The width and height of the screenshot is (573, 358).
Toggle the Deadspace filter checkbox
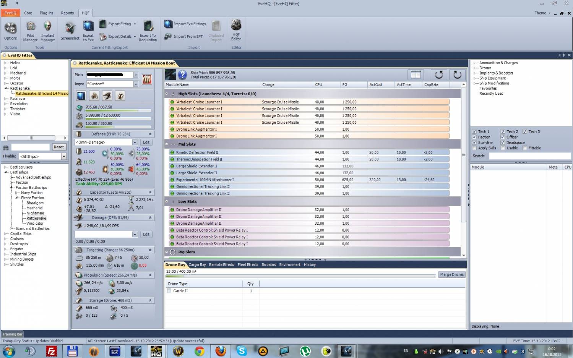[503, 143]
